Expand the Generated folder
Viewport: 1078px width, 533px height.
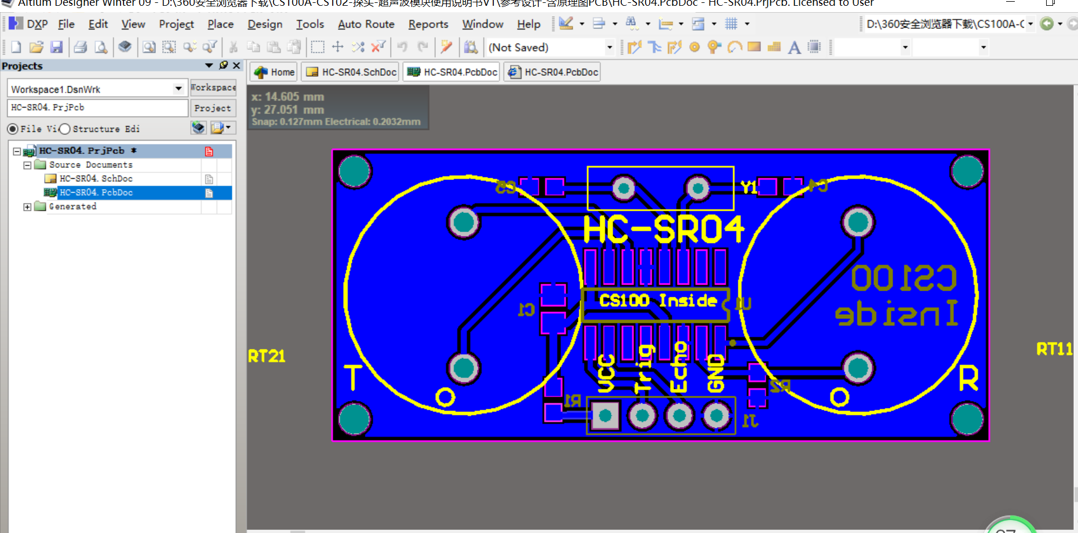(27, 207)
